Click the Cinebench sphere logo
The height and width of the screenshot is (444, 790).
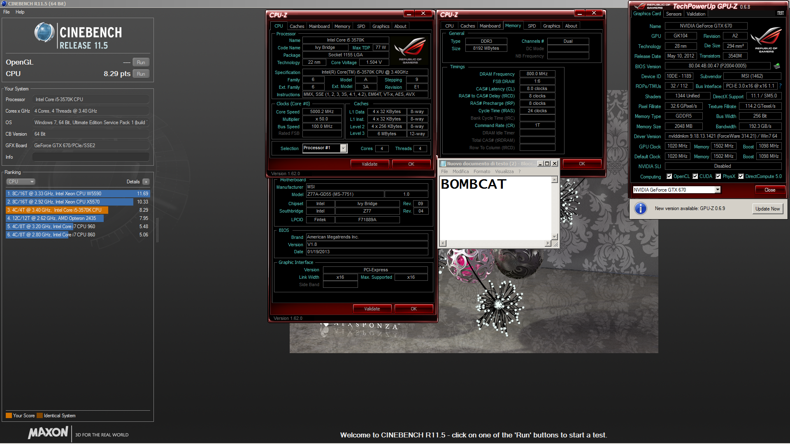(44, 32)
